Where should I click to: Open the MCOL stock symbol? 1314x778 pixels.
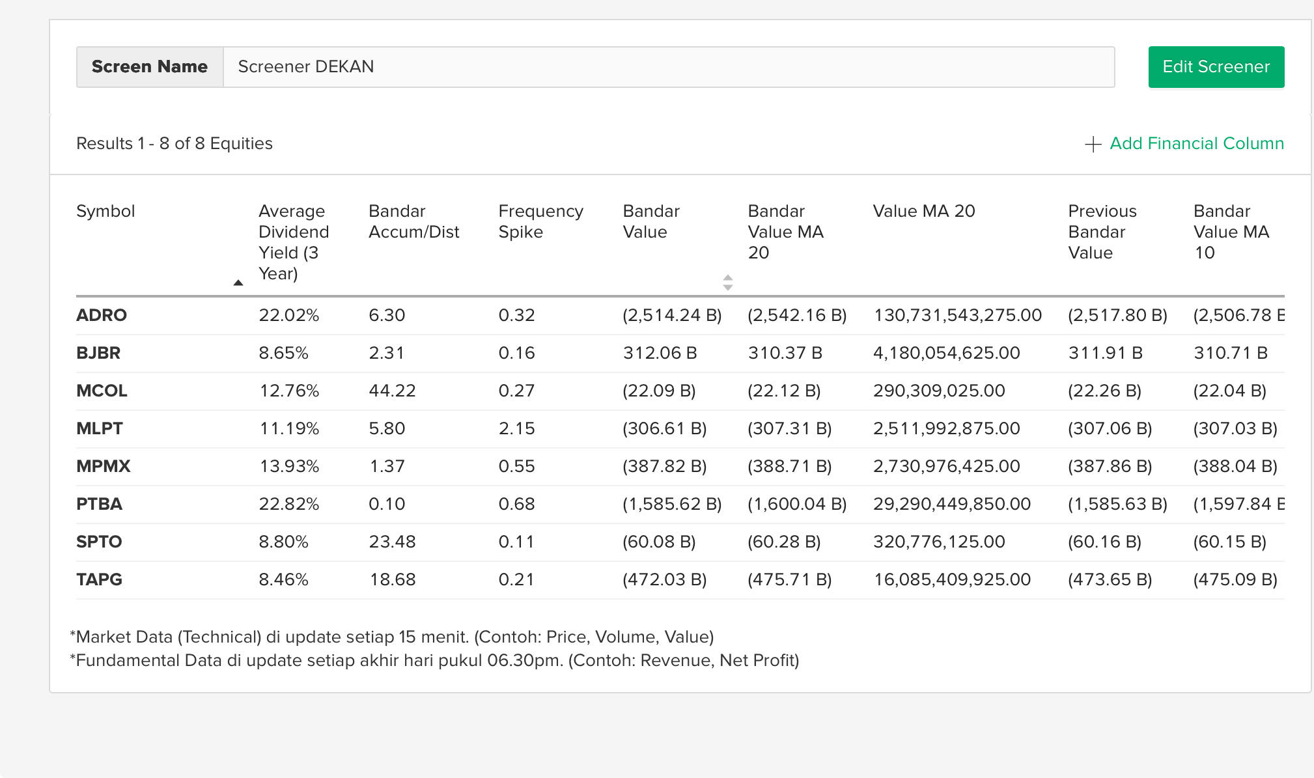102,391
